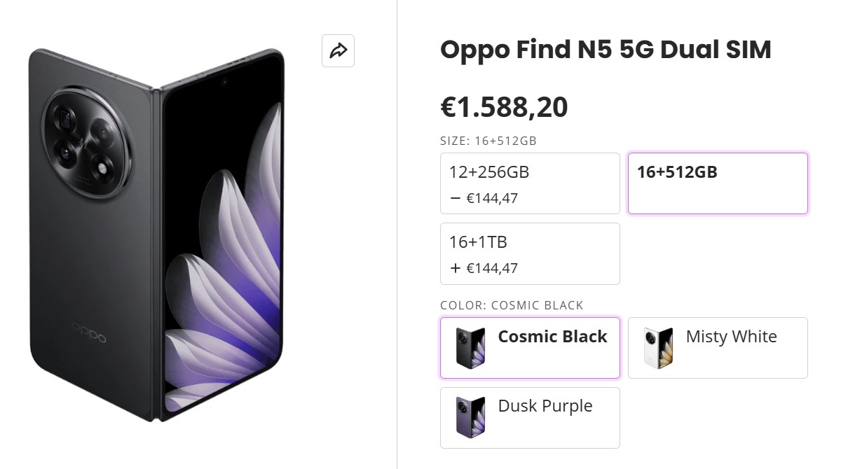Click the minus sign before €144,47

[x=455, y=198]
